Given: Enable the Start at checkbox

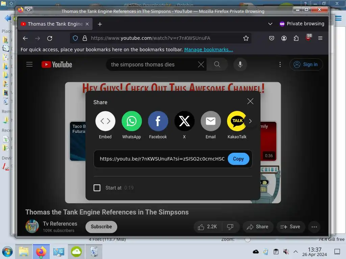Looking at the screenshot, I should pyautogui.click(x=97, y=188).
